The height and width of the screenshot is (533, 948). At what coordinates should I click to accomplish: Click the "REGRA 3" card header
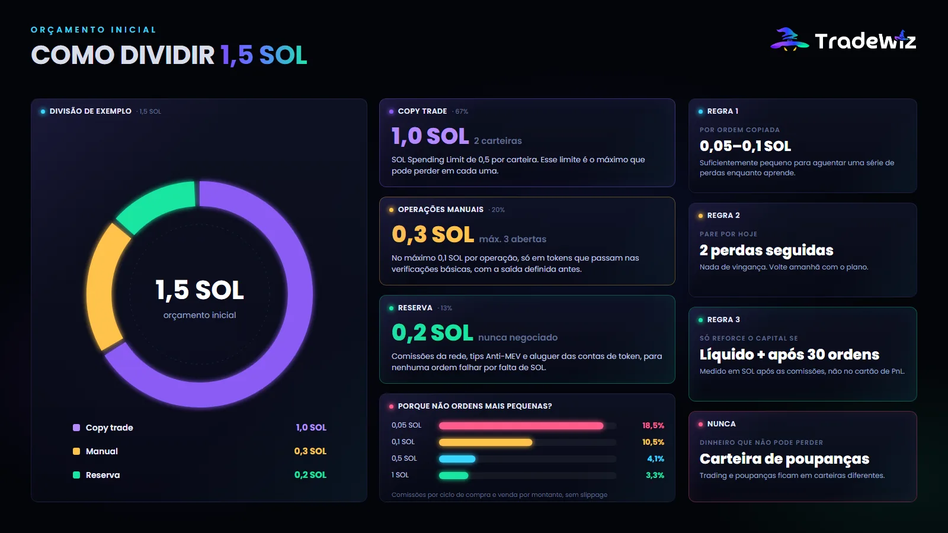pyautogui.click(x=723, y=320)
